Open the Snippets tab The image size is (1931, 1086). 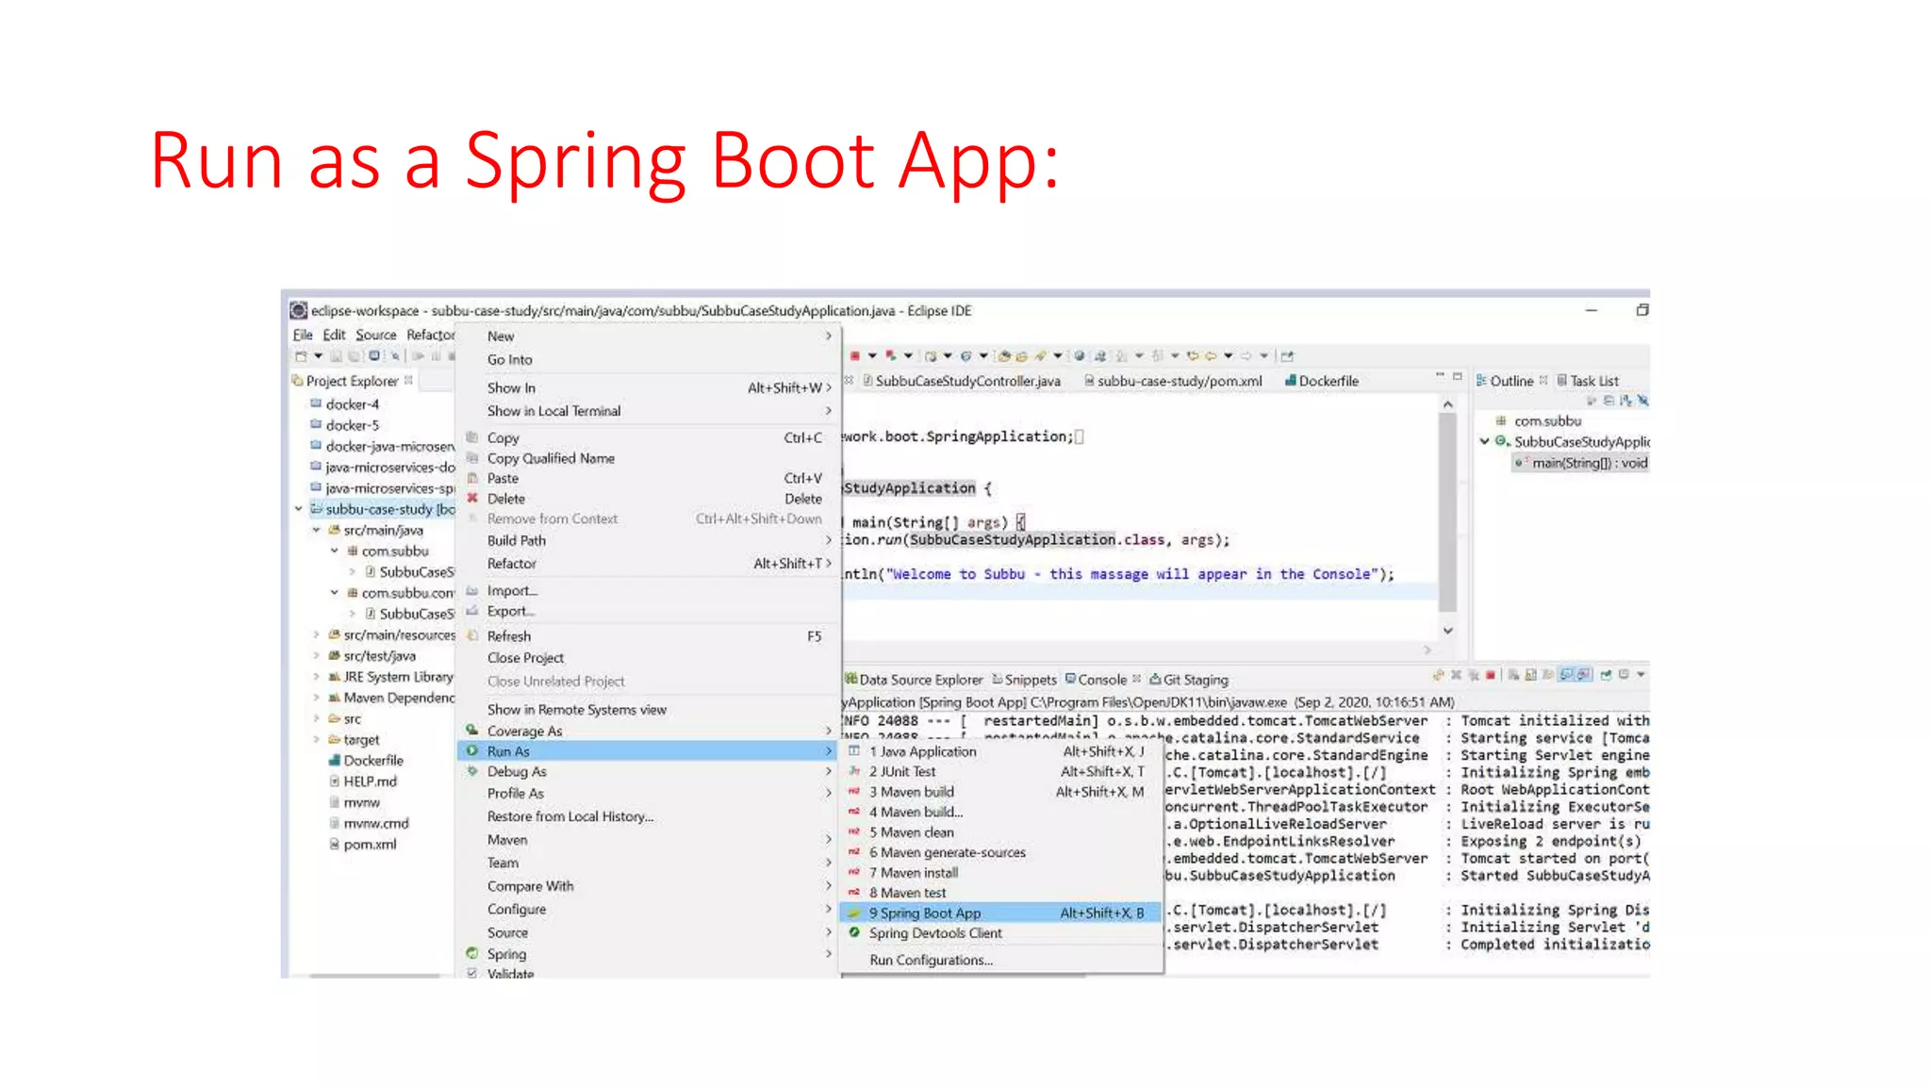click(1024, 680)
